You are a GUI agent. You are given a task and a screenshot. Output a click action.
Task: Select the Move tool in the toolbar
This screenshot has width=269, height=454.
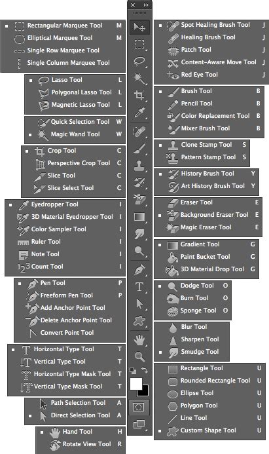tap(139, 28)
